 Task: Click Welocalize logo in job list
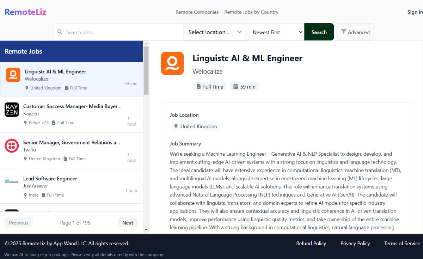click(13, 75)
